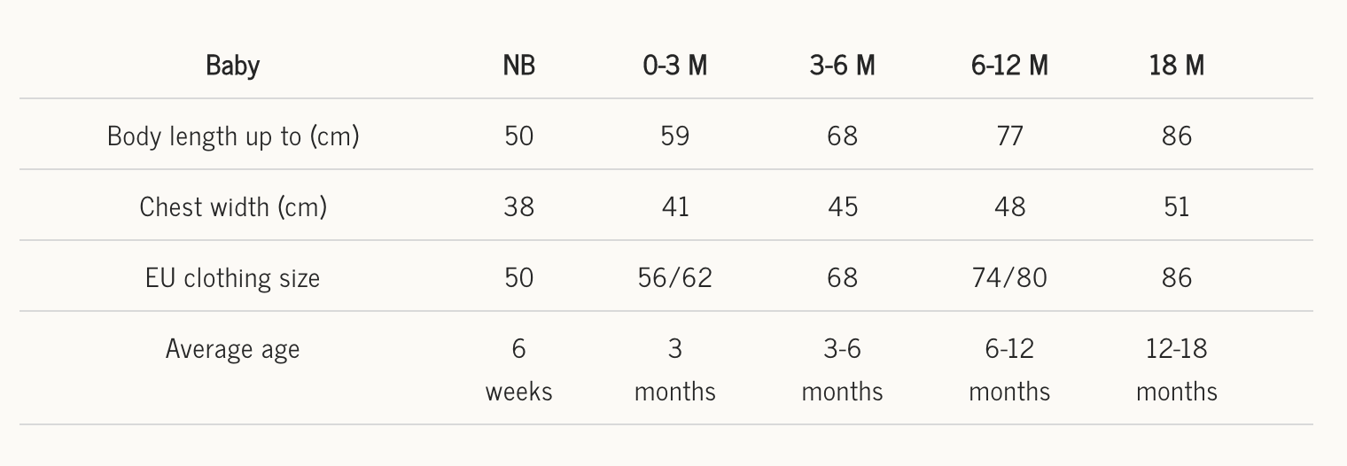Viewport: 1347px width, 466px height.
Task: Select EU clothing size 56/62
Action: coord(675,277)
